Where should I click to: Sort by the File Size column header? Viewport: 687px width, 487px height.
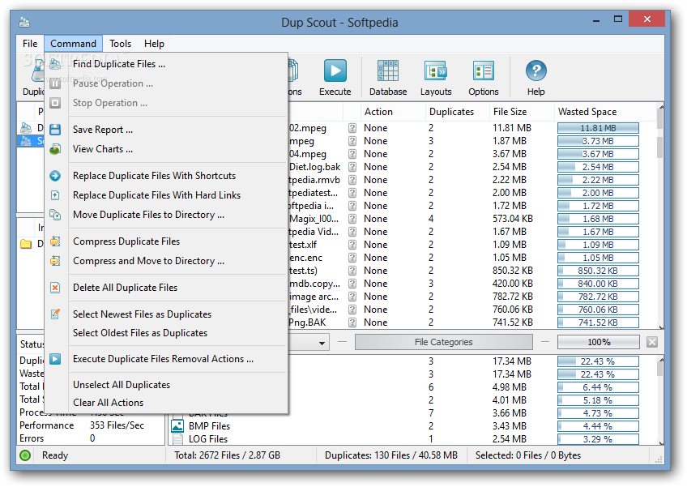pyautogui.click(x=522, y=112)
